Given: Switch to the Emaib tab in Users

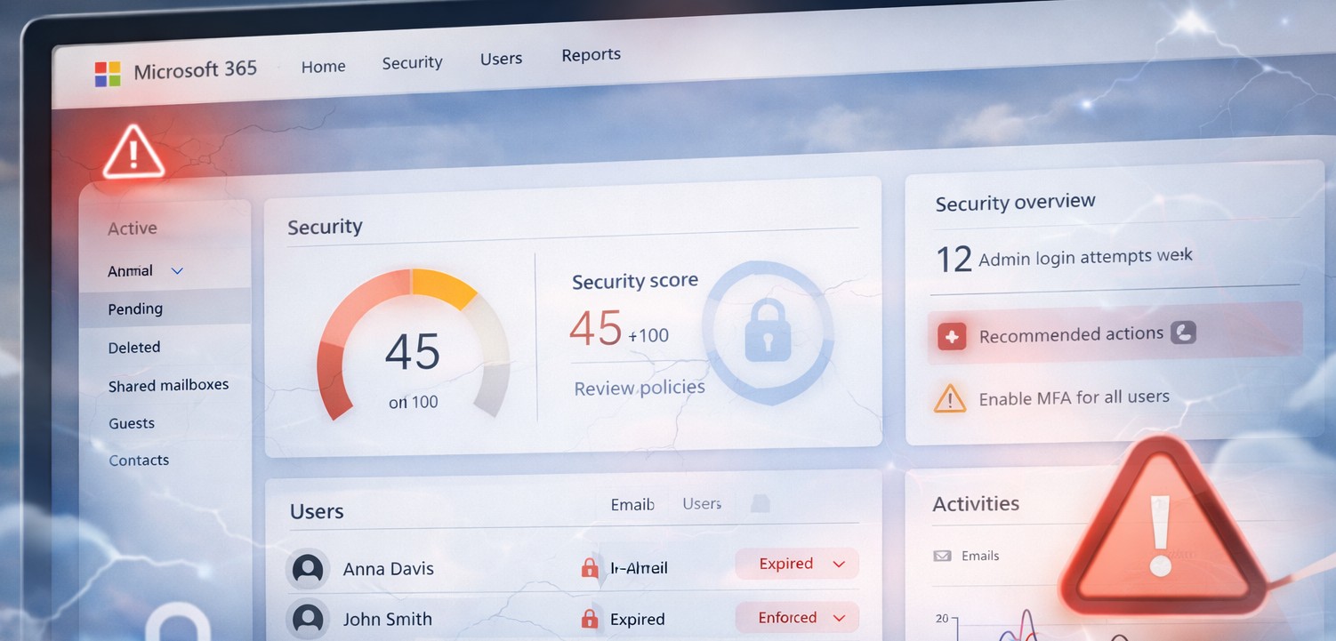Looking at the screenshot, I should (x=632, y=504).
